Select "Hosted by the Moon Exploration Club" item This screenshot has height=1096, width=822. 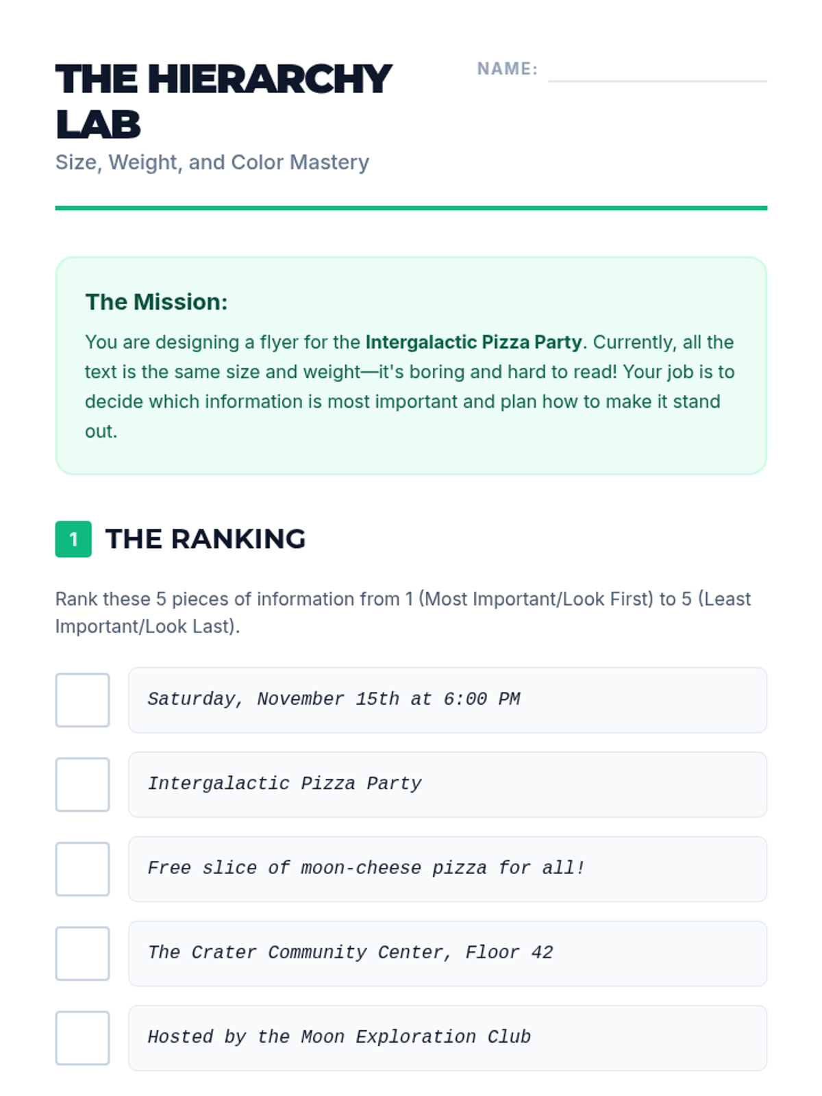pyautogui.click(x=447, y=1038)
